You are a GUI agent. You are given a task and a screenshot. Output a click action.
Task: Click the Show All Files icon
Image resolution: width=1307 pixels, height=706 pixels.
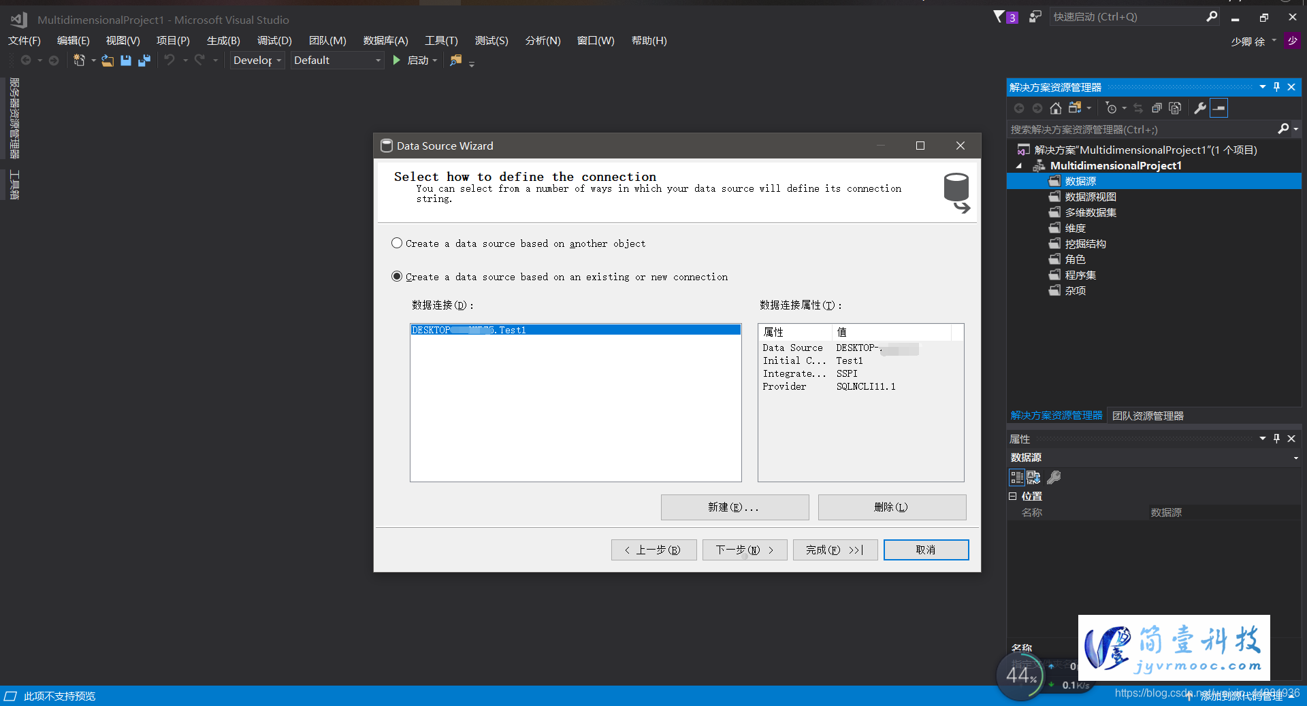coord(1175,108)
